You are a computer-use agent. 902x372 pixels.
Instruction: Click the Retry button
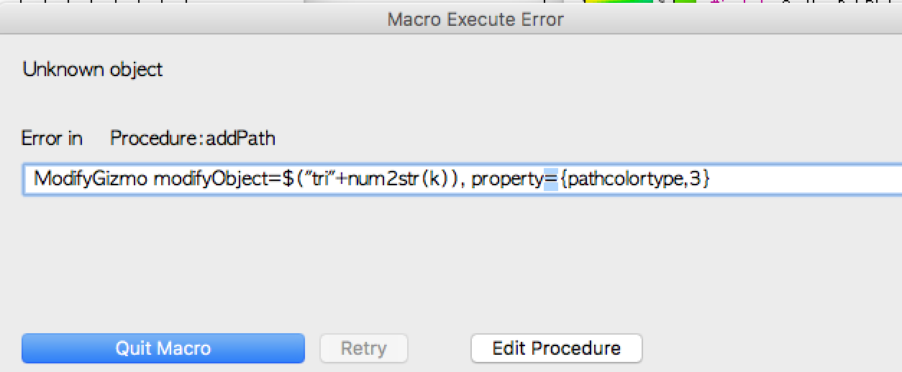363,348
